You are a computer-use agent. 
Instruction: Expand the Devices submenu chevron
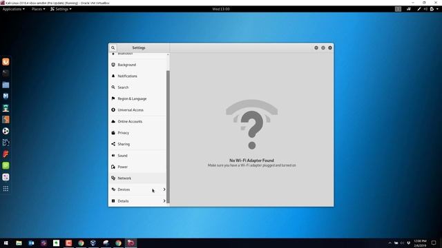tap(164, 189)
